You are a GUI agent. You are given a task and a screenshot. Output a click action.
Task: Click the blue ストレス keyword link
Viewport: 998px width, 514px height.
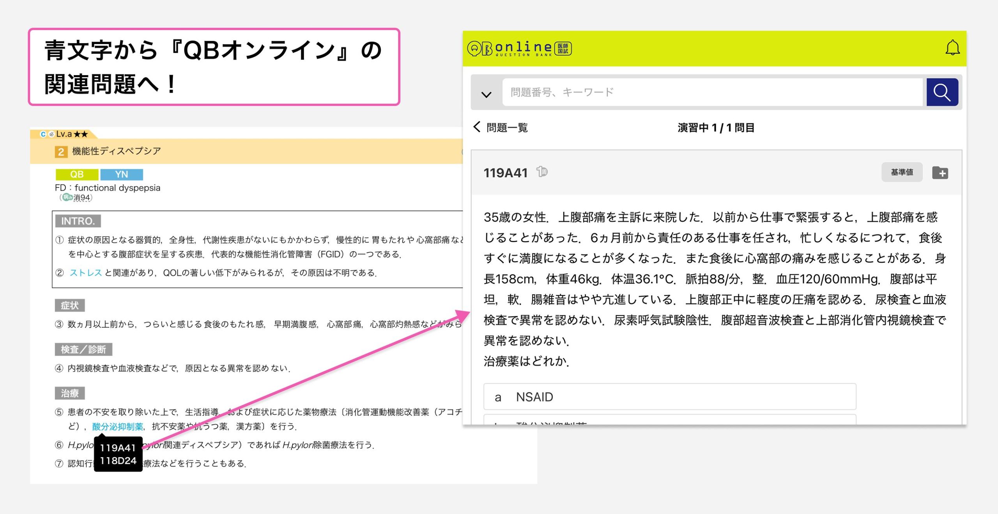pyautogui.click(x=86, y=273)
